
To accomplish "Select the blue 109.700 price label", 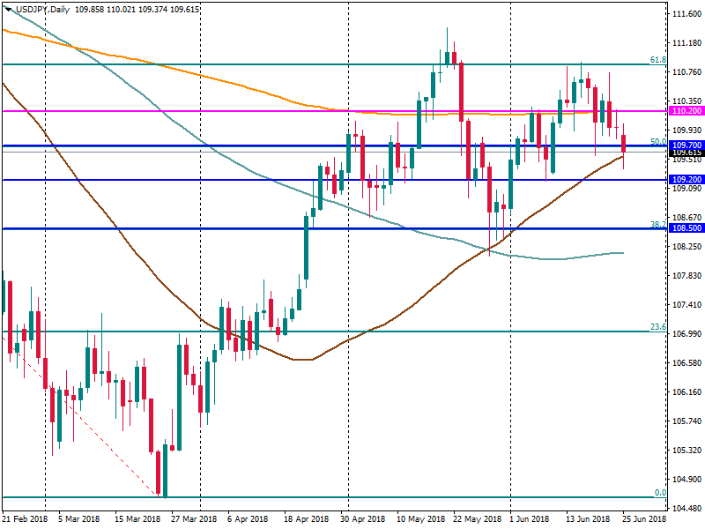I will tap(686, 145).
